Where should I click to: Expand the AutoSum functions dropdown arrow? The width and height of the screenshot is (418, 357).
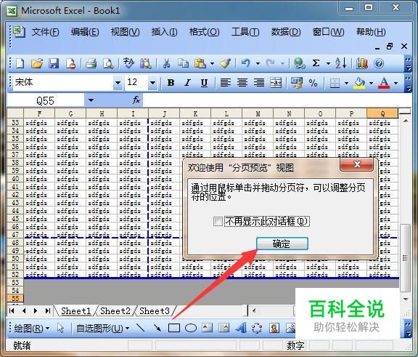328,63
